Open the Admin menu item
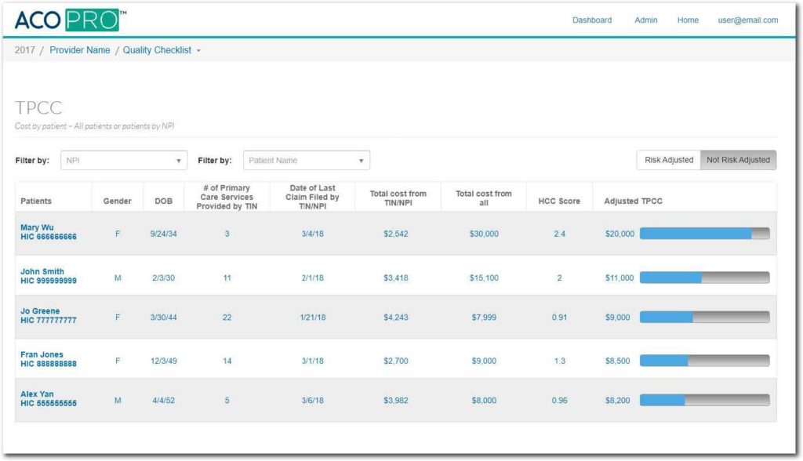This screenshot has height=461, width=803. click(645, 20)
